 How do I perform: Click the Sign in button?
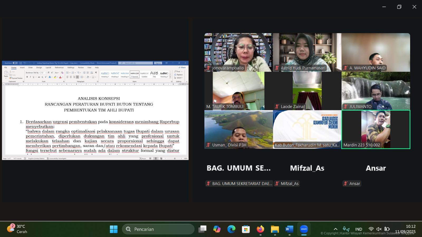tap(158, 63)
